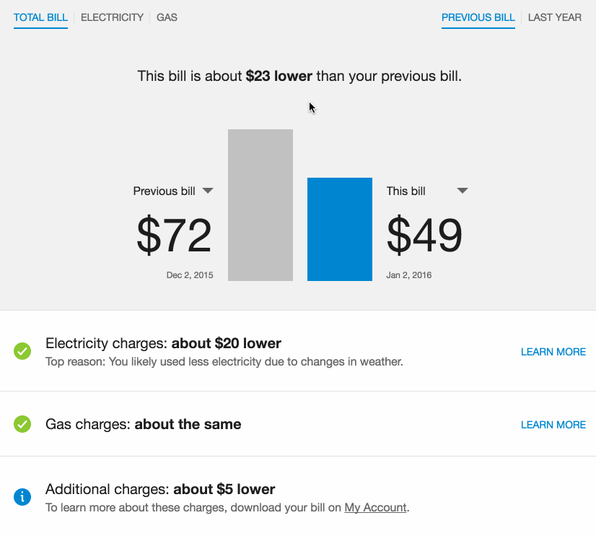Open the My Account link
Image resolution: width=596 pixels, height=536 pixels.
pyautogui.click(x=375, y=508)
